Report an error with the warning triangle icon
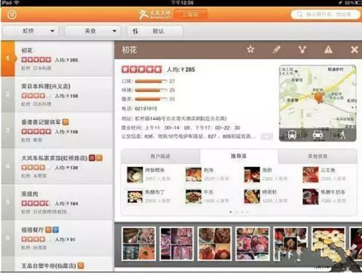 (328, 50)
